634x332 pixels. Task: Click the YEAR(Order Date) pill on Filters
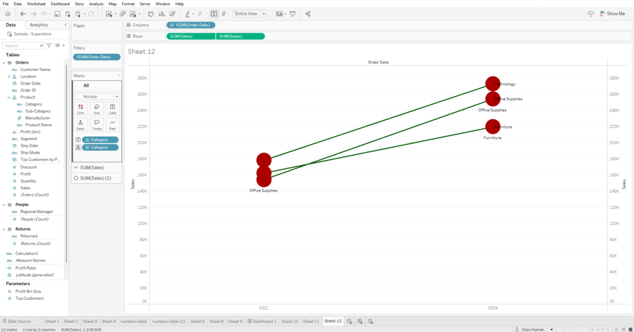pyautogui.click(x=97, y=57)
